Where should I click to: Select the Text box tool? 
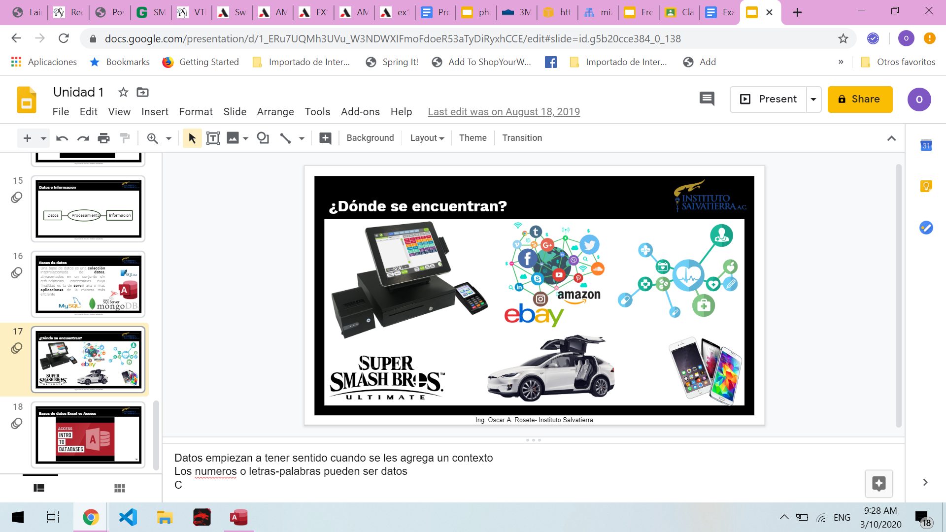pos(213,138)
